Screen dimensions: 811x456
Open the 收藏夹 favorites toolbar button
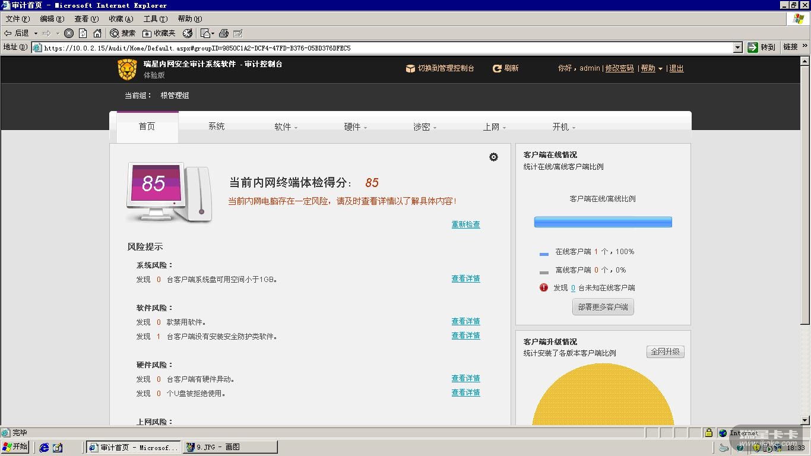[159, 33]
